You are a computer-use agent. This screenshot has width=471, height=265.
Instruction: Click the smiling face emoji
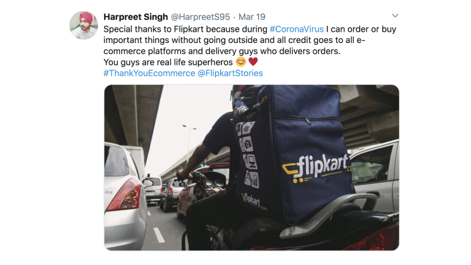[x=241, y=62]
